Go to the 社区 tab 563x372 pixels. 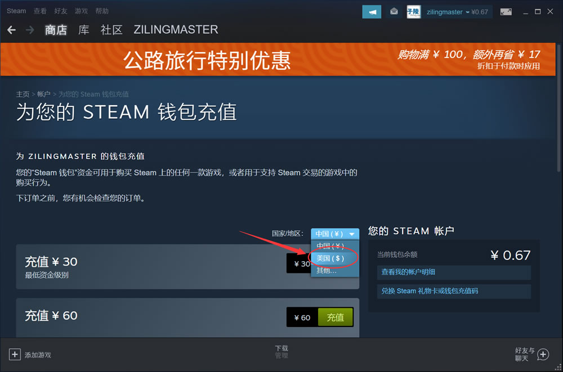111,30
